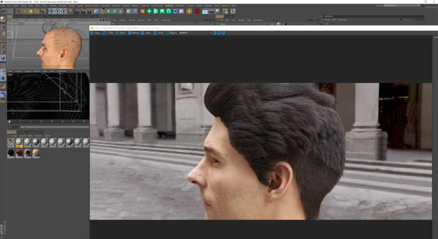Open the Corona menu
Image resolution: width=438 pixels, height=239 pixels.
pyautogui.click(x=190, y=6)
